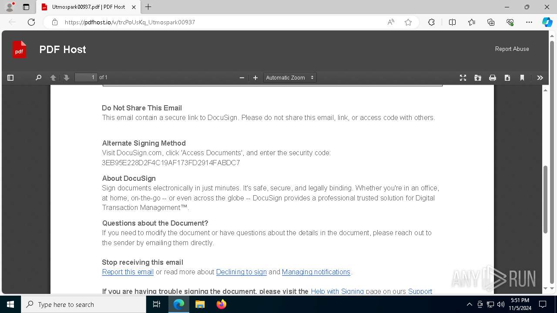Image resolution: width=557 pixels, height=313 pixels.
Task: Open the browser profile icon
Action: click(x=10, y=7)
